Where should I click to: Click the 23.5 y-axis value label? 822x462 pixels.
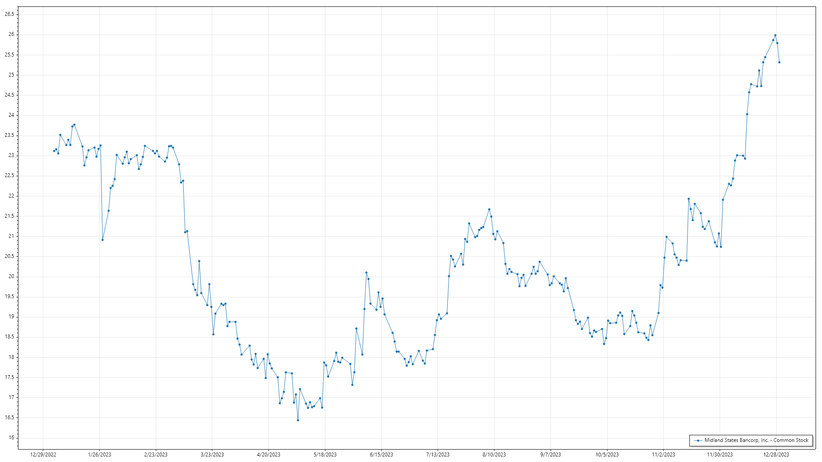9,135
